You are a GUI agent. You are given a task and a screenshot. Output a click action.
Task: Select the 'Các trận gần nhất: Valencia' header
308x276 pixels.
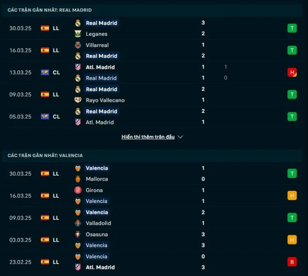click(x=45, y=156)
